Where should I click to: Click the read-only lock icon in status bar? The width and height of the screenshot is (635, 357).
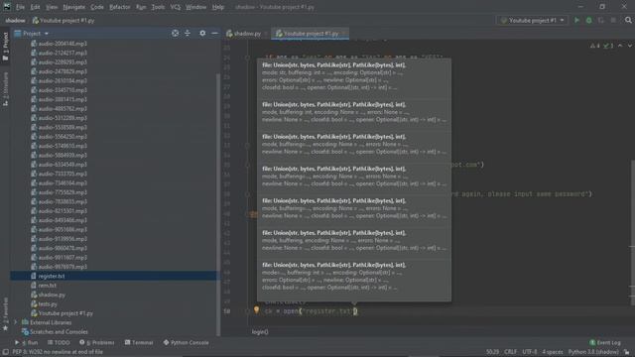[x=627, y=352]
